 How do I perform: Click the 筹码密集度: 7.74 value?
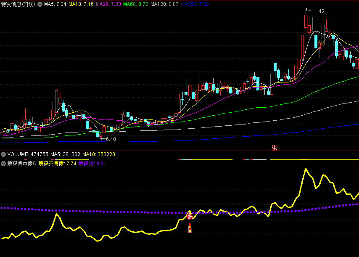57,164
